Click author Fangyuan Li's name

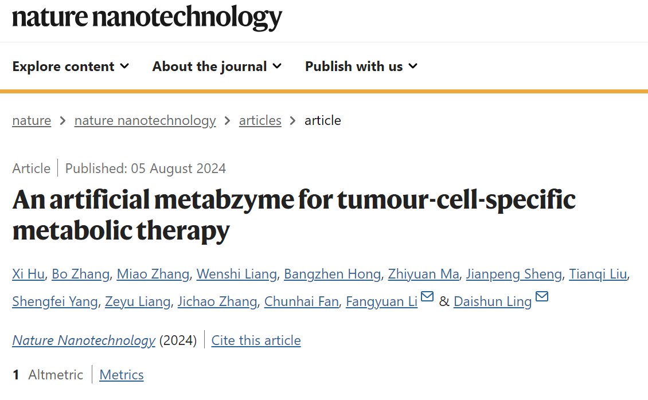pyautogui.click(x=381, y=302)
